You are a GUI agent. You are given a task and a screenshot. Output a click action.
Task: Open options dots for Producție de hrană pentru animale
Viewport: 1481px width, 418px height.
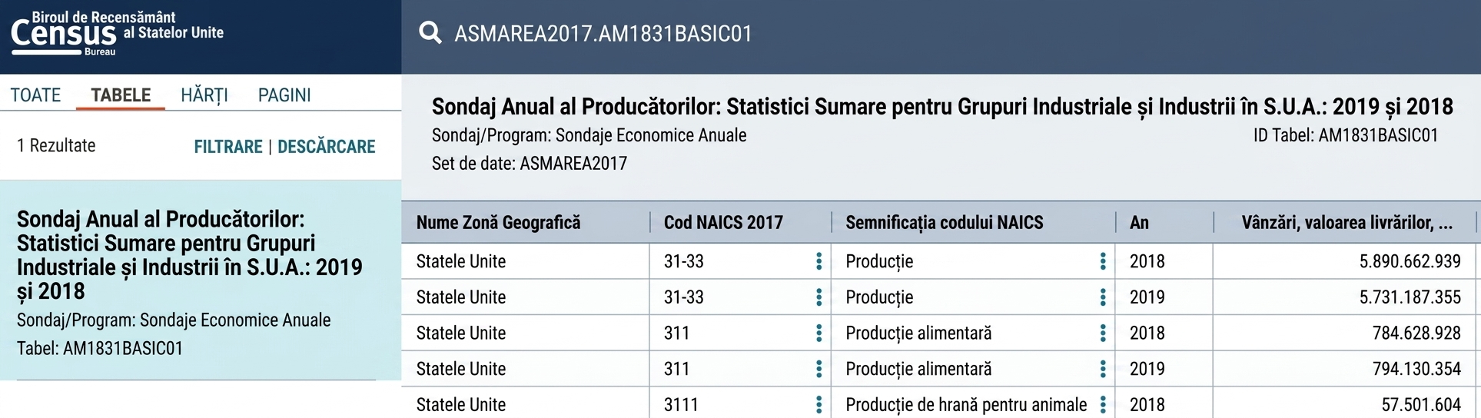(1103, 404)
